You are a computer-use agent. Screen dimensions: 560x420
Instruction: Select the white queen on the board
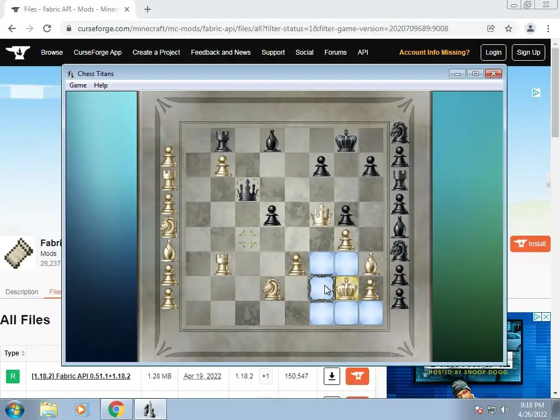pos(322,214)
